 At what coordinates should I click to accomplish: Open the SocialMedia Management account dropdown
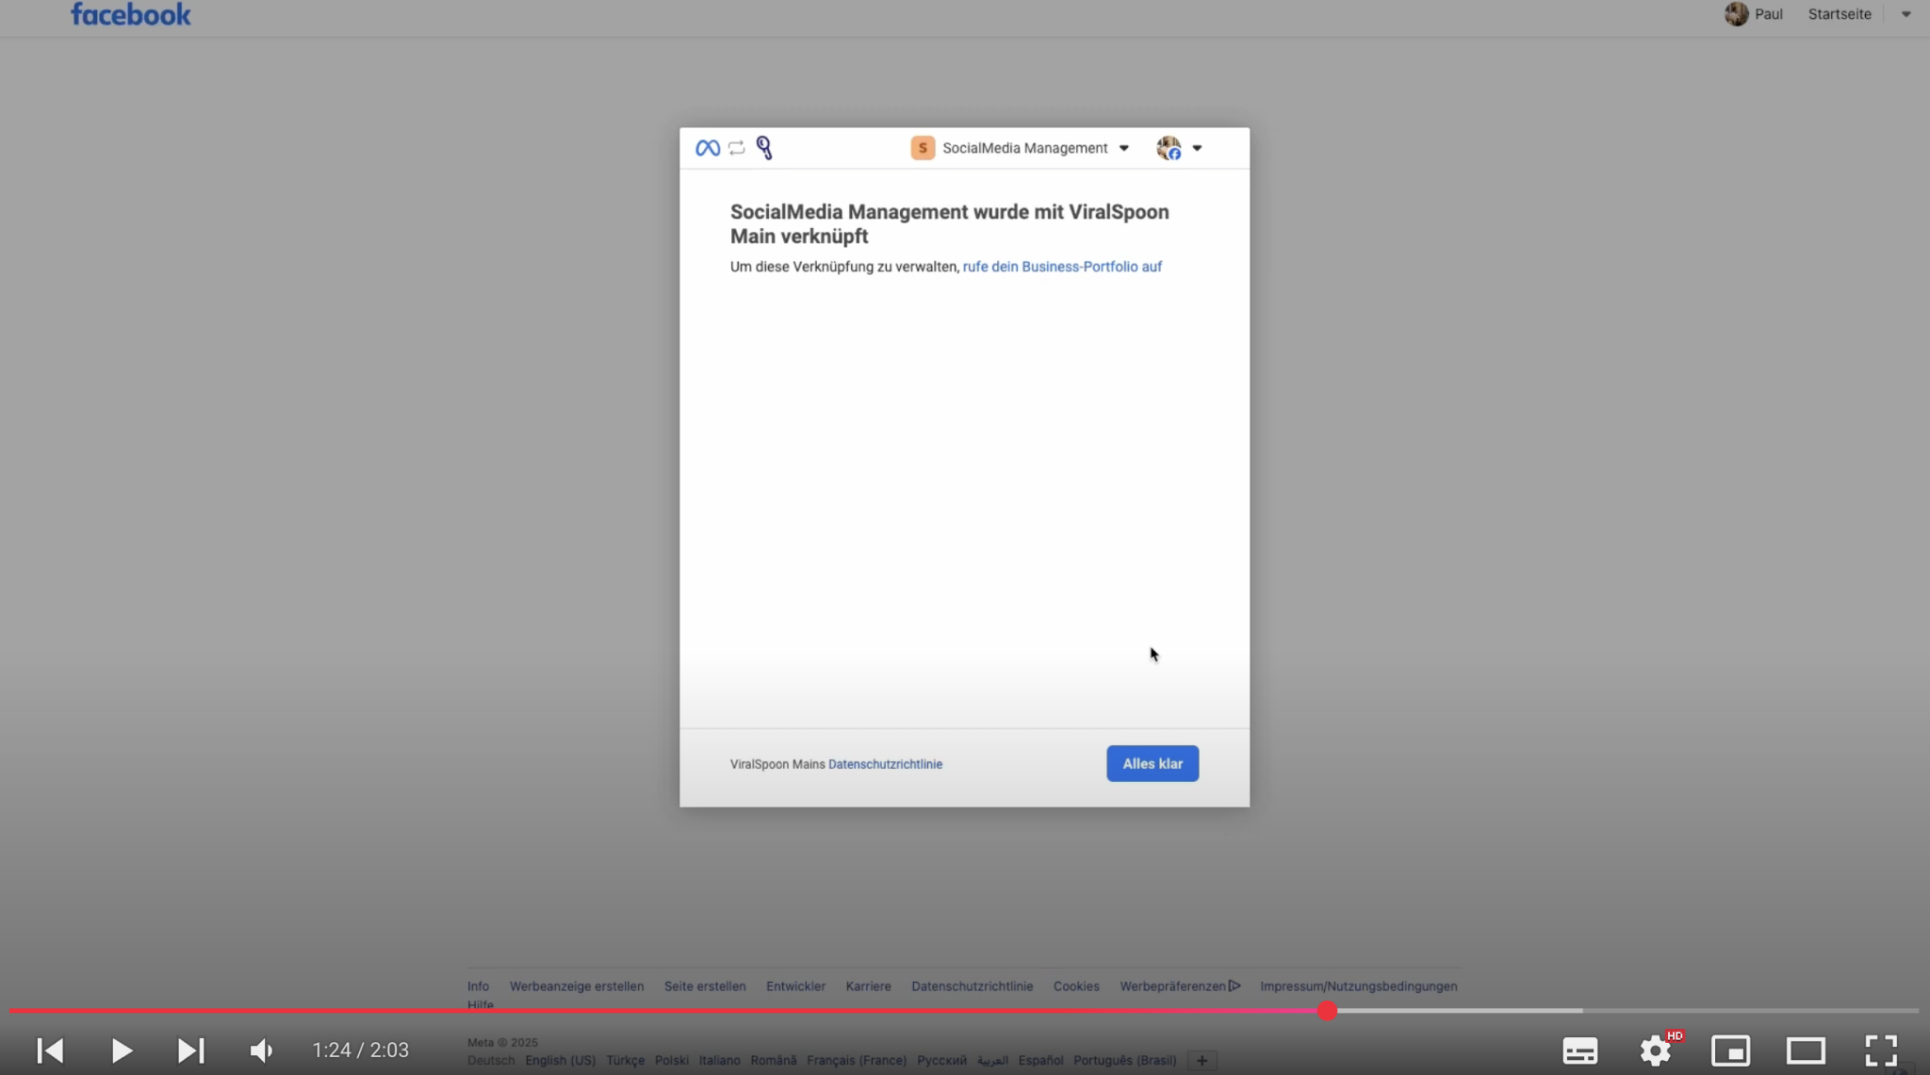coord(1123,148)
